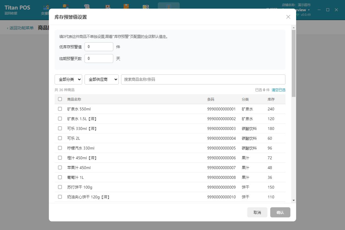345x230 pixels.
Task: Click product name 矿泉水 550ml
Action: click(x=79, y=109)
